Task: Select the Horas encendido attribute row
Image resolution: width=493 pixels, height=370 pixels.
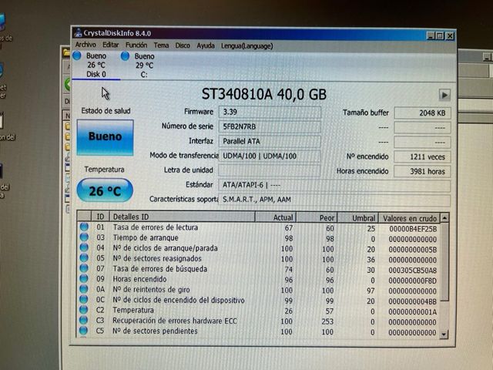Action: (x=259, y=280)
